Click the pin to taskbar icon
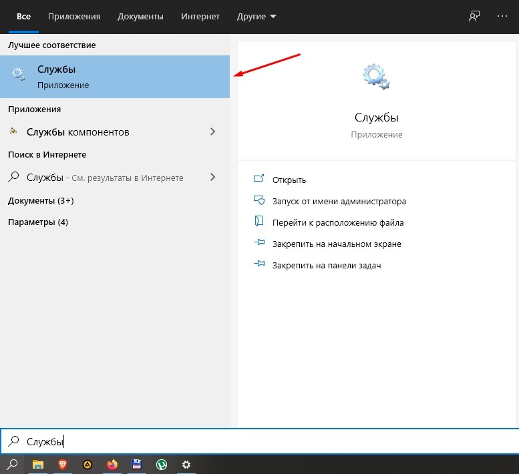The width and height of the screenshot is (519, 474). pyautogui.click(x=259, y=264)
